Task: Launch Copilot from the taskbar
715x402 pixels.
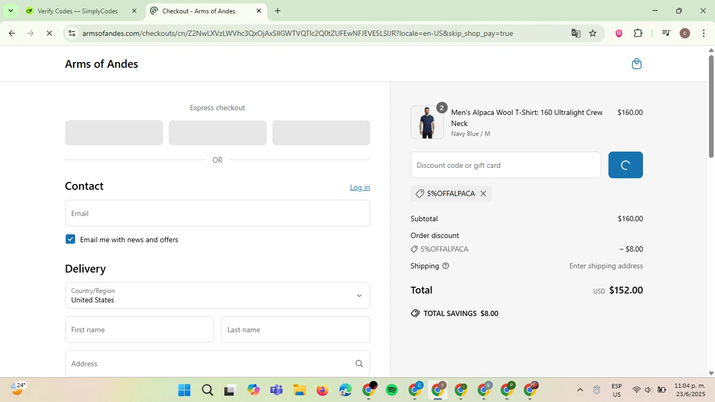Action: (x=253, y=390)
